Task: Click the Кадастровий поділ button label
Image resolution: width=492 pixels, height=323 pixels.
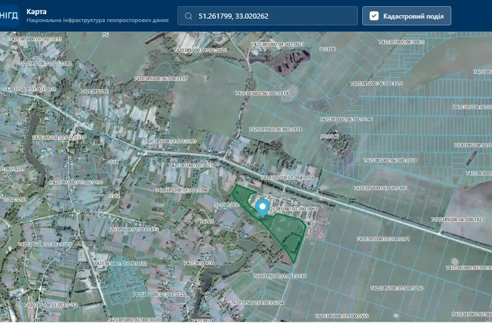Action: click(413, 16)
